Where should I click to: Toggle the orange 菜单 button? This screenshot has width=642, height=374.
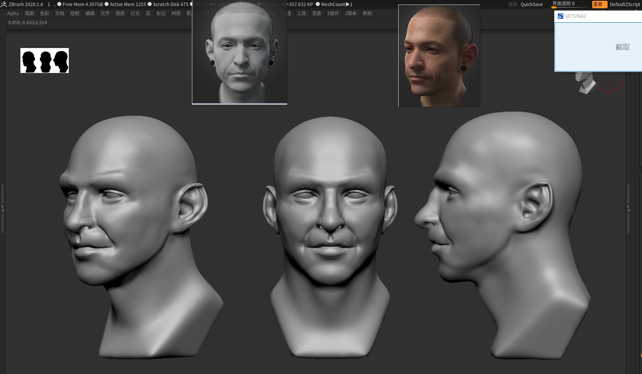pyautogui.click(x=599, y=5)
